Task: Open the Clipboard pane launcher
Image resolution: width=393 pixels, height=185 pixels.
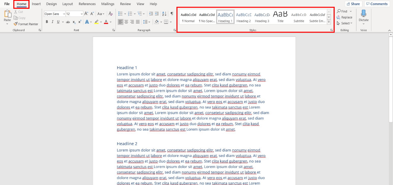Action: tap(40, 30)
